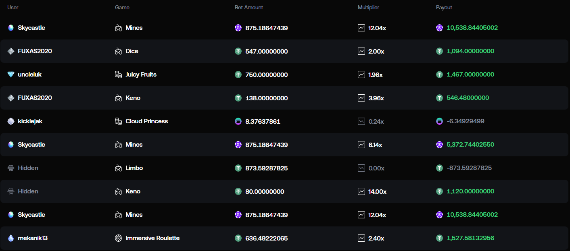The width and height of the screenshot is (570, 251).
Task: Click the Tether coin icon beside 547.00000000
Action: click(x=238, y=51)
